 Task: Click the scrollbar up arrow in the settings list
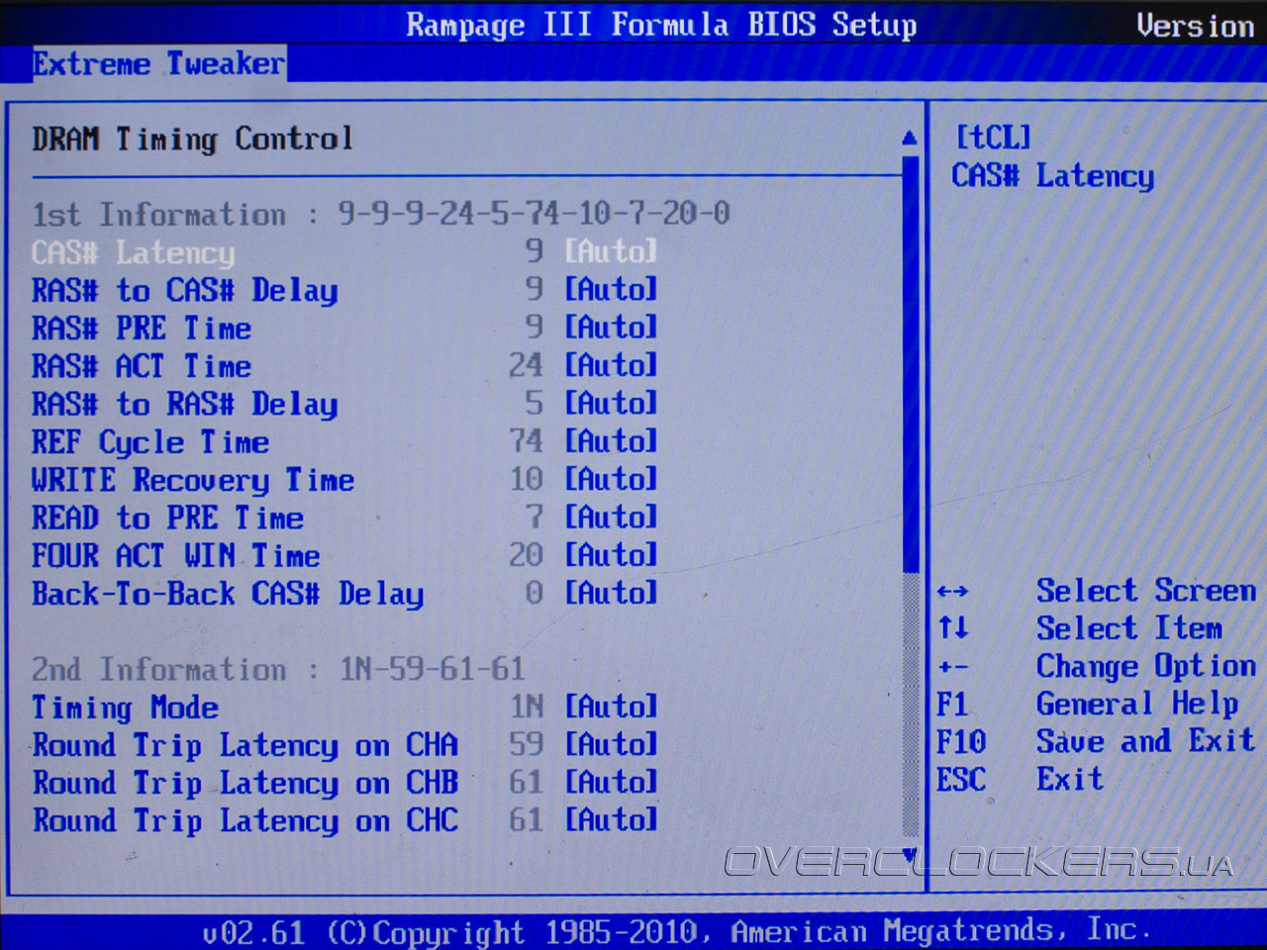point(910,139)
